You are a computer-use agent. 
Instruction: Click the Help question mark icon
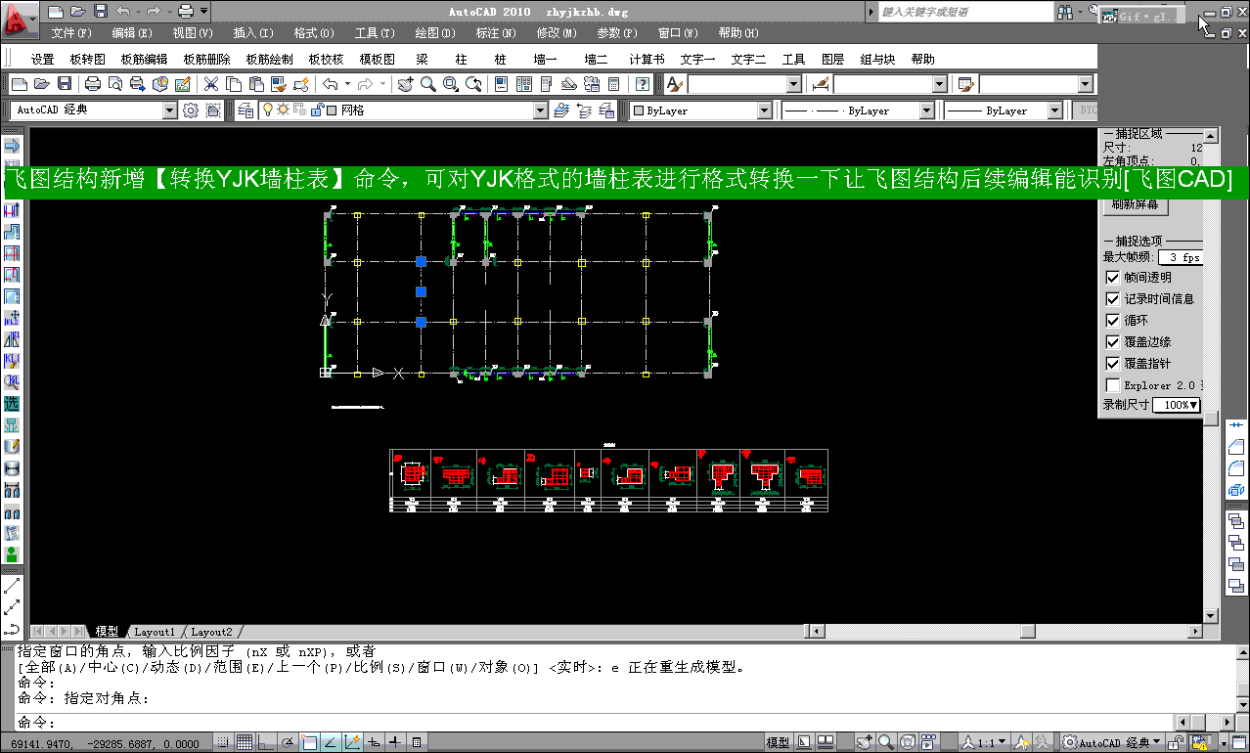click(x=643, y=85)
